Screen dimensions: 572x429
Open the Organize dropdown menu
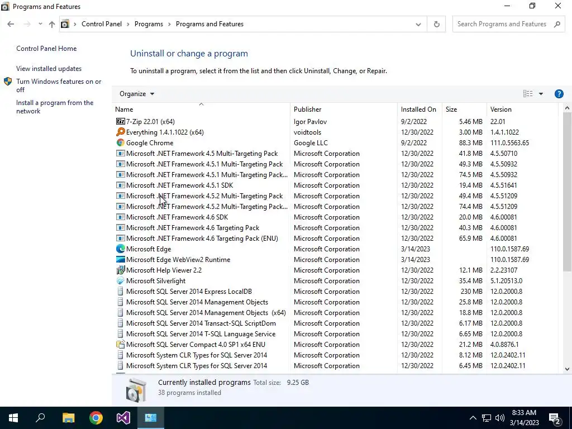pyautogui.click(x=137, y=94)
